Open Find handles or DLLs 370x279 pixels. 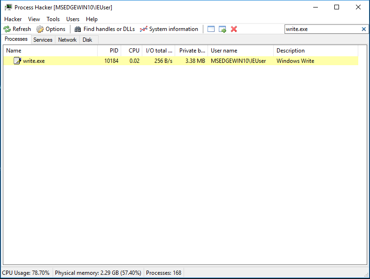(x=105, y=29)
